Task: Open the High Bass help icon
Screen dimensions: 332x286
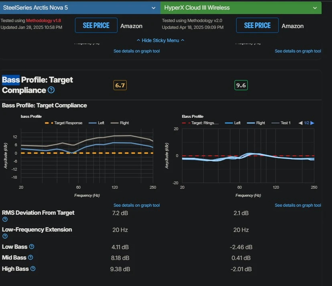Action: click(33, 269)
